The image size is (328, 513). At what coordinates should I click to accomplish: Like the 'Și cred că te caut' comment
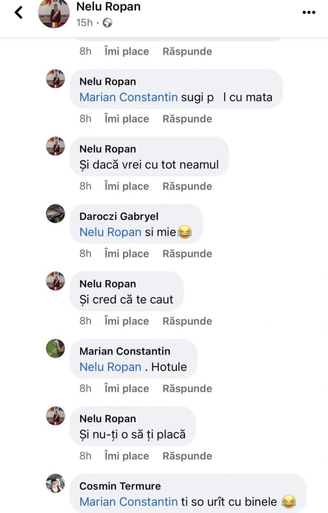pyautogui.click(x=126, y=321)
